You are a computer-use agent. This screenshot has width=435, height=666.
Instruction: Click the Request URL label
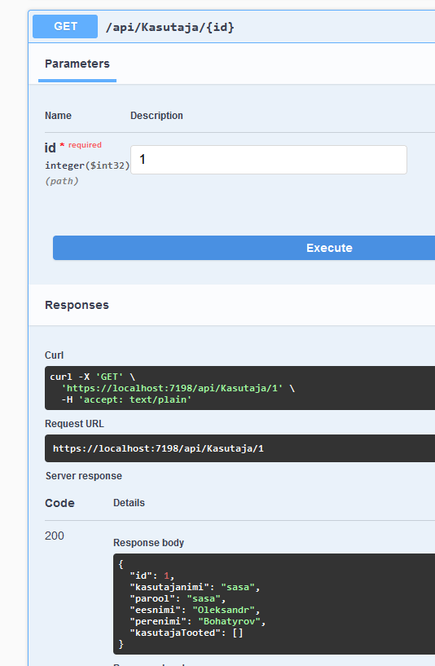[74, 423]
